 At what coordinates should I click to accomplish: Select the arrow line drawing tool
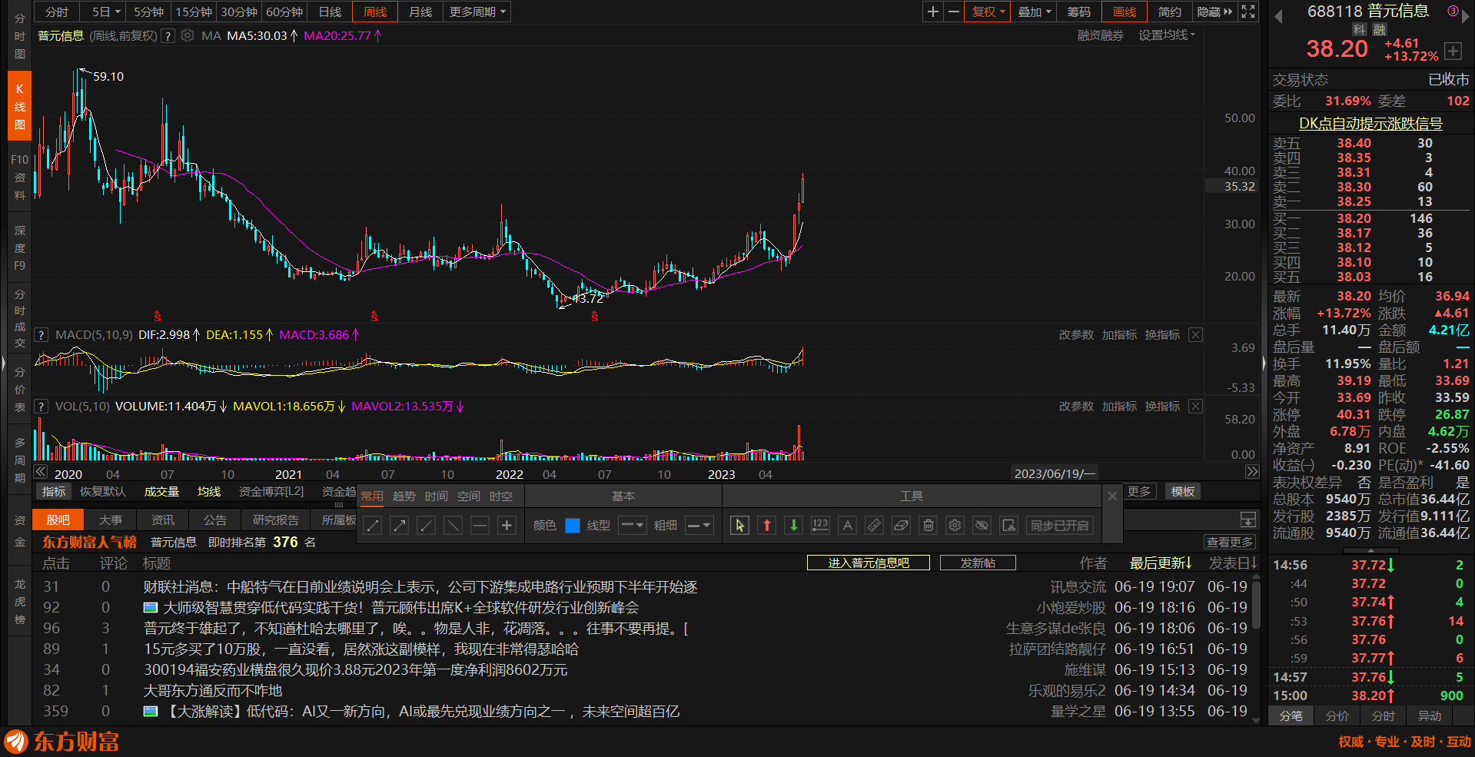click(x=400, y=526)
